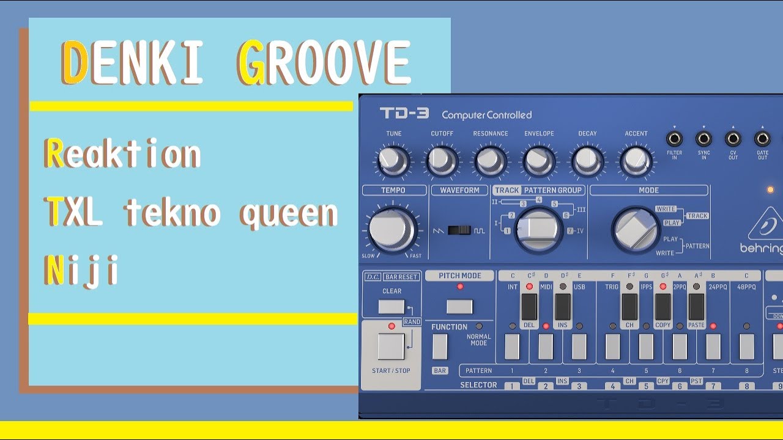
Task: Click pattern 7 key (B note)
Action: tap(713, 346)
